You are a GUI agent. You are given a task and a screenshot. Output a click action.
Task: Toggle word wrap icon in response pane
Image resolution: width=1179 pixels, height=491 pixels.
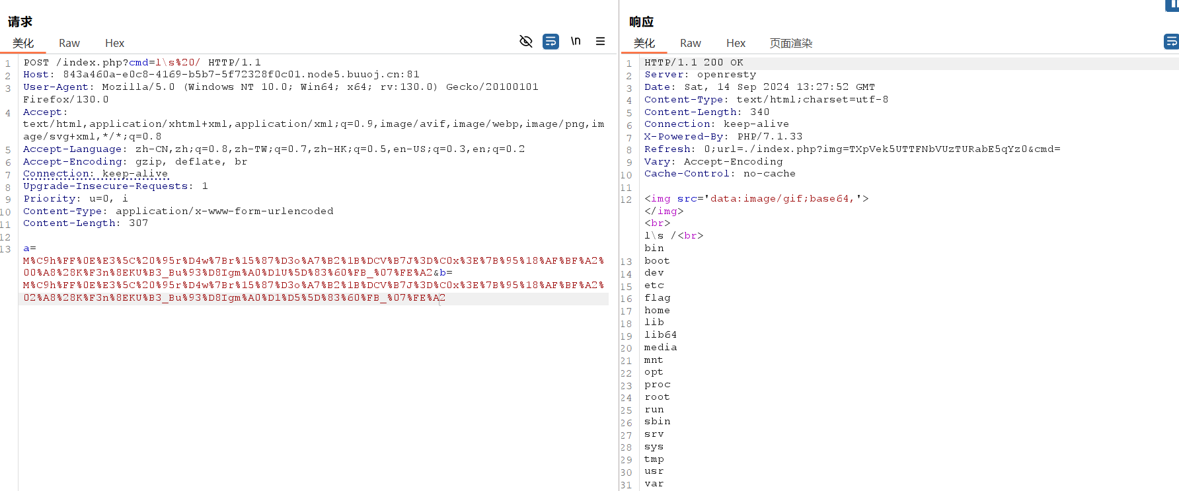pyautogui.click(x=1171, y=42)
